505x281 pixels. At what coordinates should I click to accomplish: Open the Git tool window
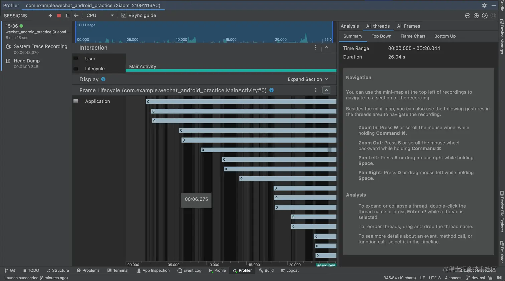click(x=10, y=270)
